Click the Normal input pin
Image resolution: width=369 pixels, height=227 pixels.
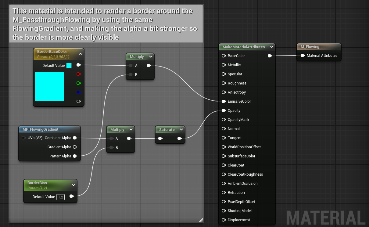(x=224, y=129)
